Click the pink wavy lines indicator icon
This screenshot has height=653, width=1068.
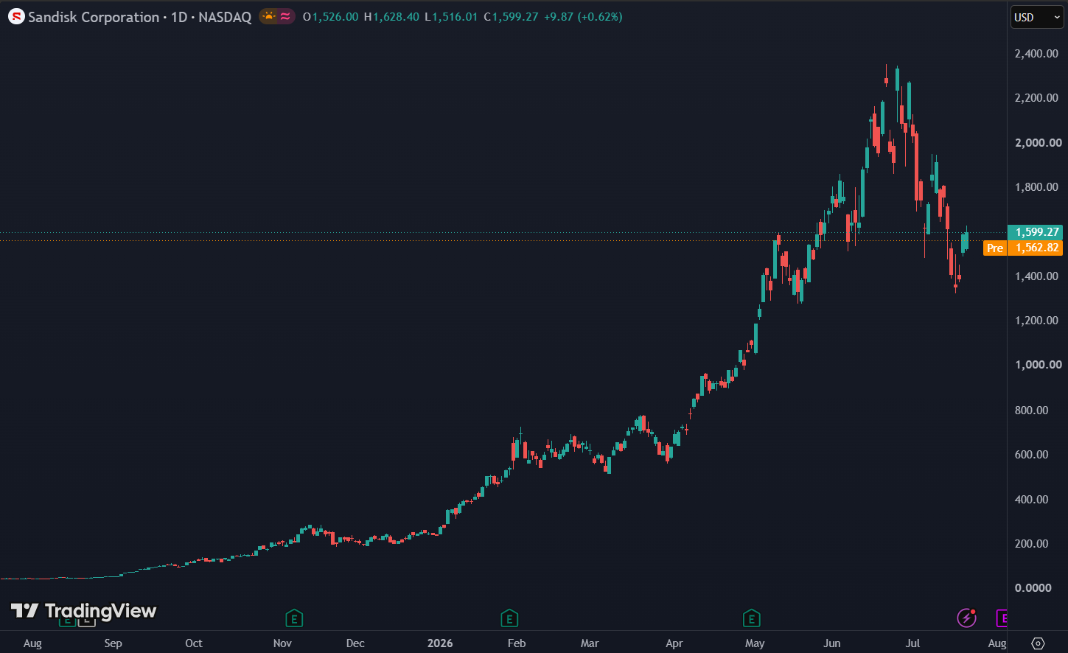tap(285, 16)
